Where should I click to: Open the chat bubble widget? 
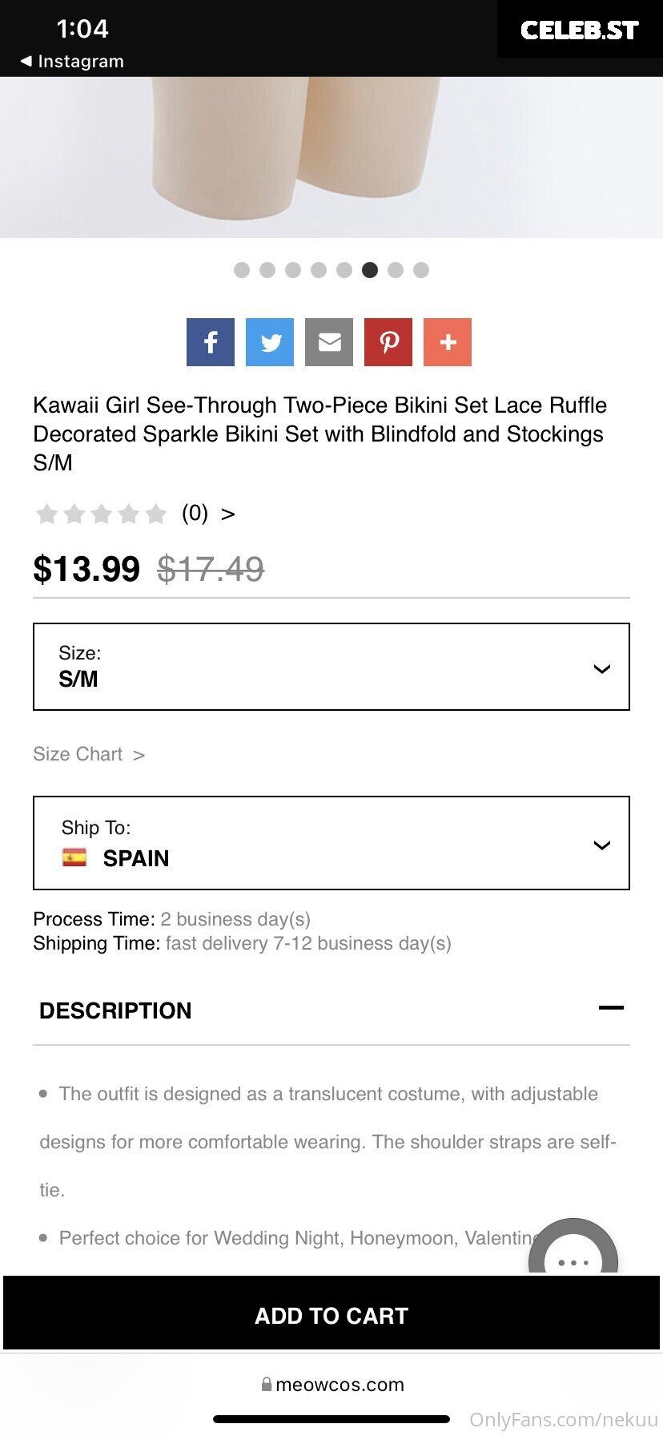point(573,1248)
